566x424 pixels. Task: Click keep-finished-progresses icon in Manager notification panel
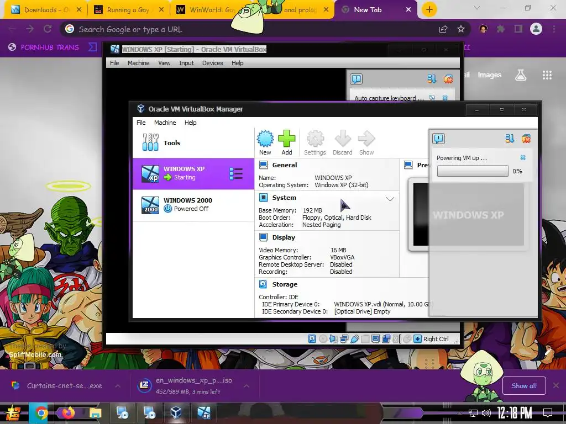point(509,139)
